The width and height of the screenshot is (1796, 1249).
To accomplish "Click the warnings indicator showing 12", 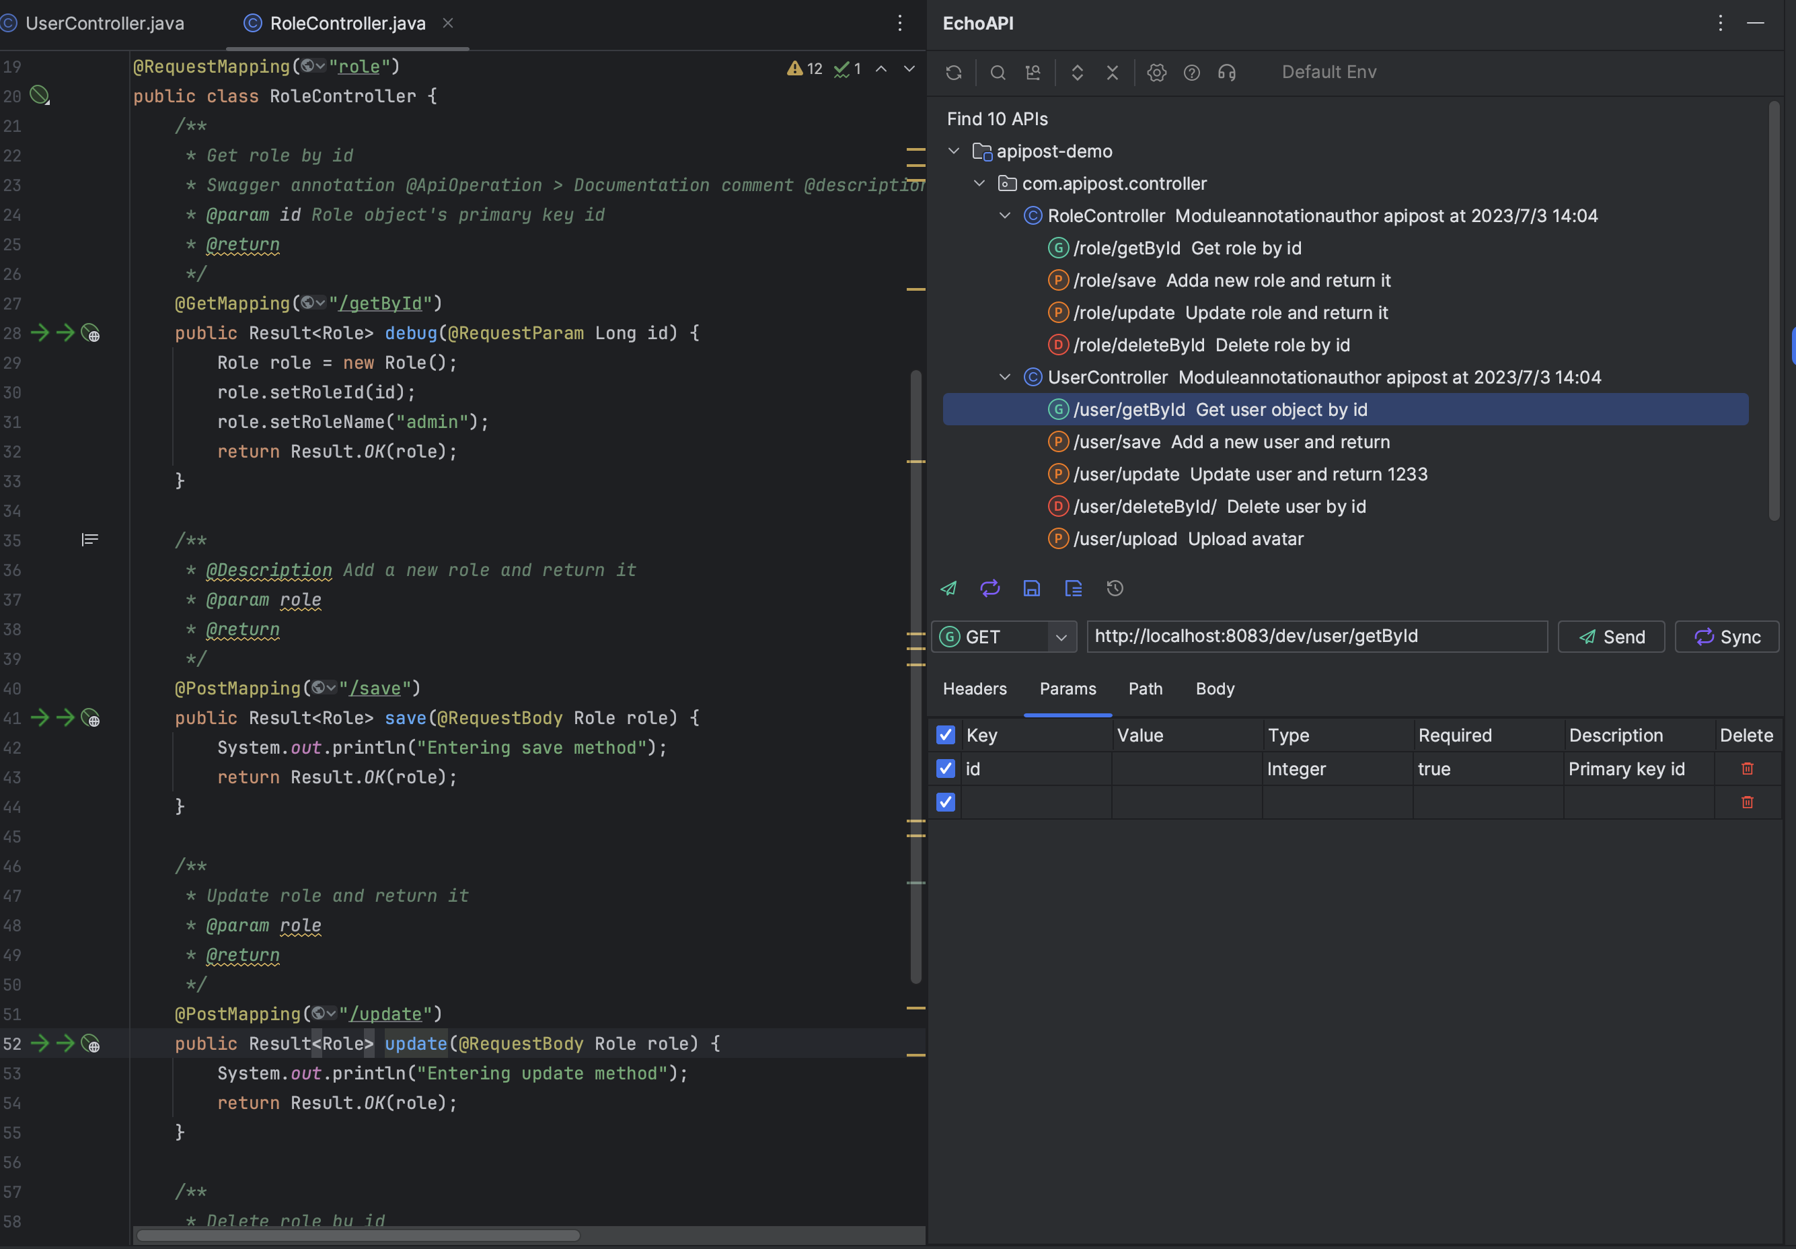I will pyautogui.click(x=805, y=69).
